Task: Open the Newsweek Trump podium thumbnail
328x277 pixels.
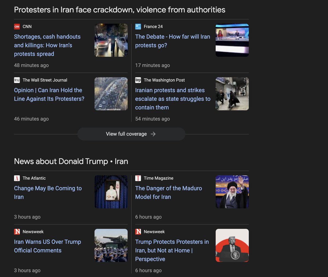Action: (232, 245)
